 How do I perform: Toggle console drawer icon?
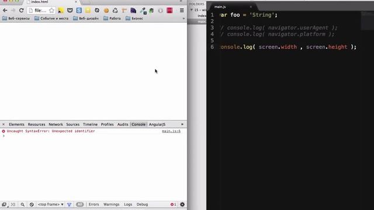point(13,205)
